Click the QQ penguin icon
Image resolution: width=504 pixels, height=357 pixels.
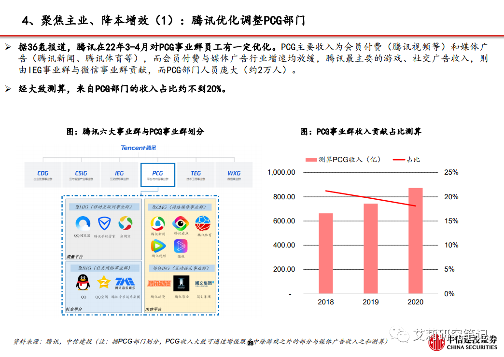(x=83, y=282)
